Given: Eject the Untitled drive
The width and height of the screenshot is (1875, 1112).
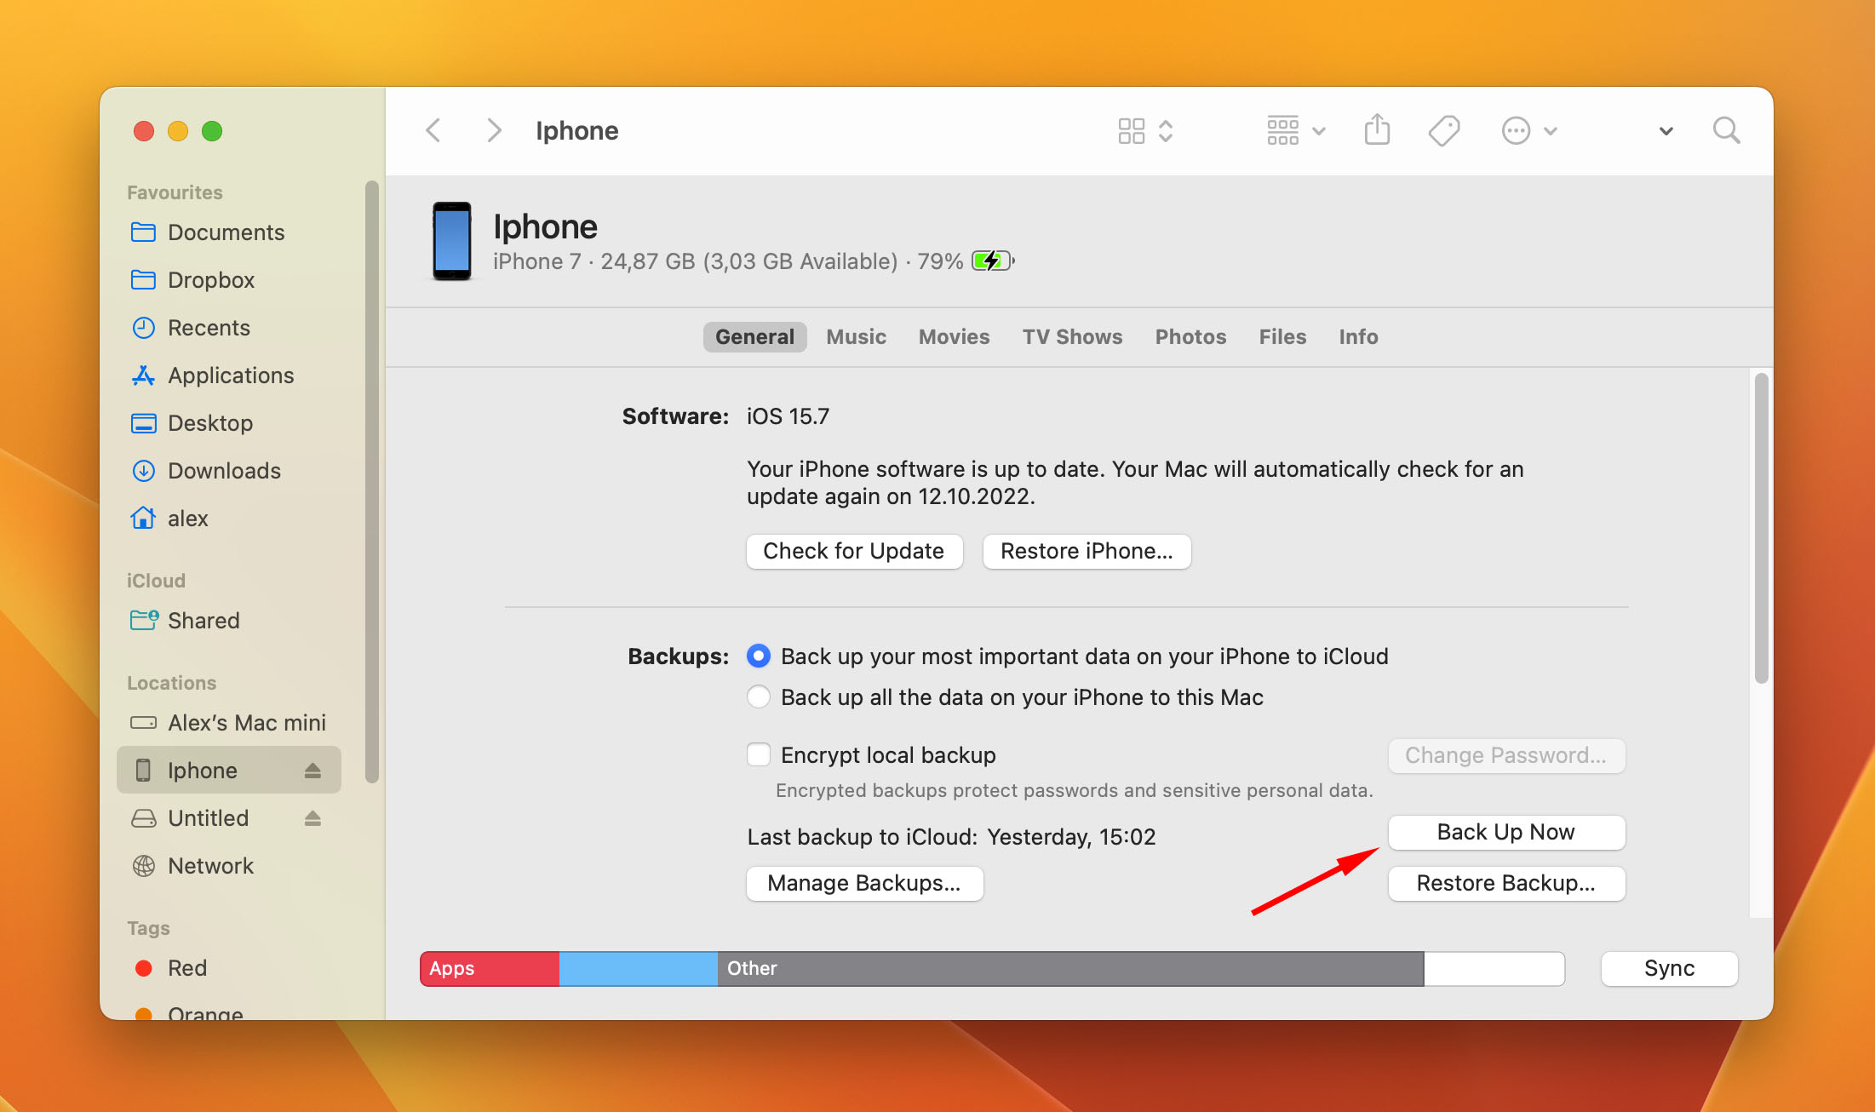Looking at the screenshot, I should coord(312,818).
